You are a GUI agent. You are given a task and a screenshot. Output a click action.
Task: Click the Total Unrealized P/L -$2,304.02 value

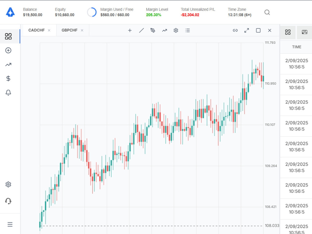190,15
